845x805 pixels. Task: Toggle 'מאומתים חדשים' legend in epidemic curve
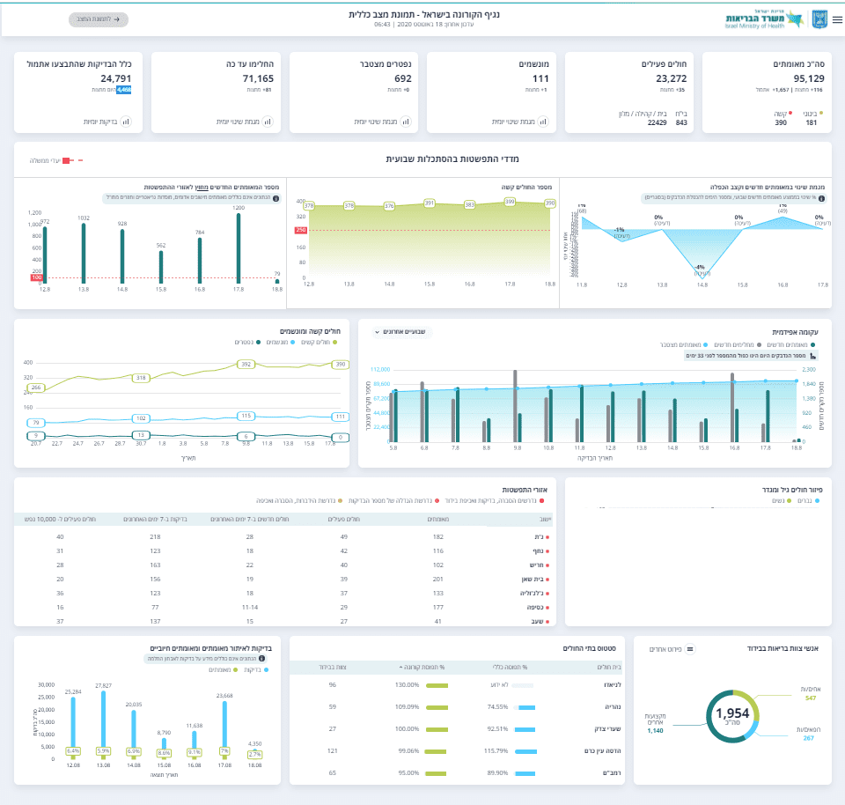tap(790, 344)
